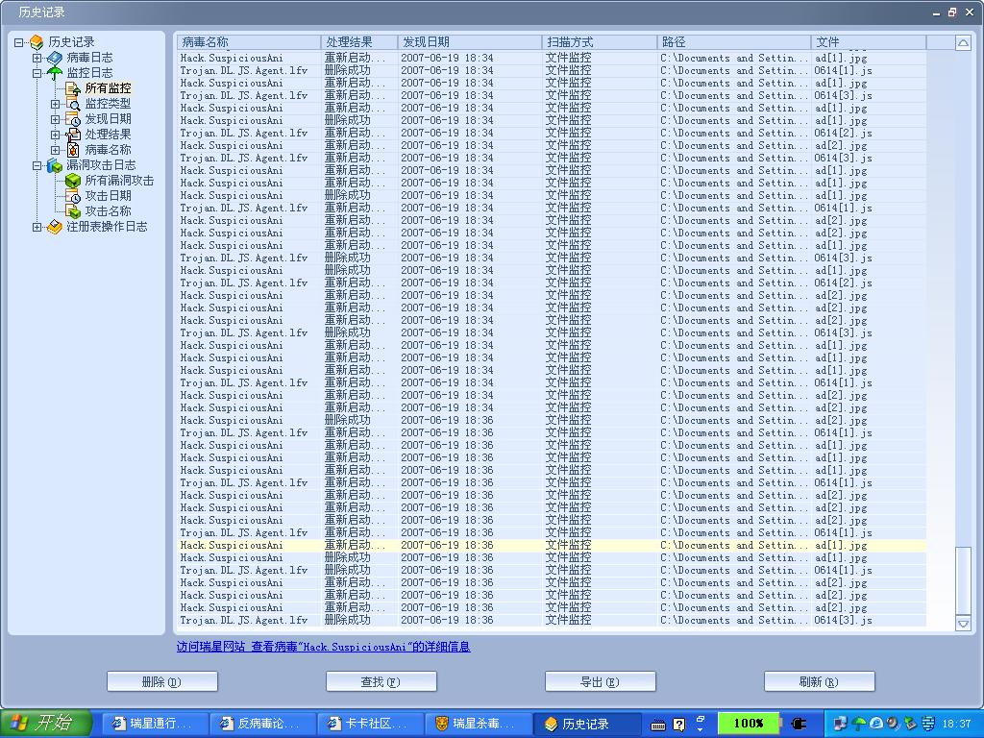The image size is (984, 738).
Task: Click the 文件 column header
Action: [x=869, y=42]
